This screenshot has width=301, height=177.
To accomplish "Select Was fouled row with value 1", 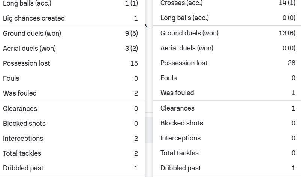I will [228, 93].
